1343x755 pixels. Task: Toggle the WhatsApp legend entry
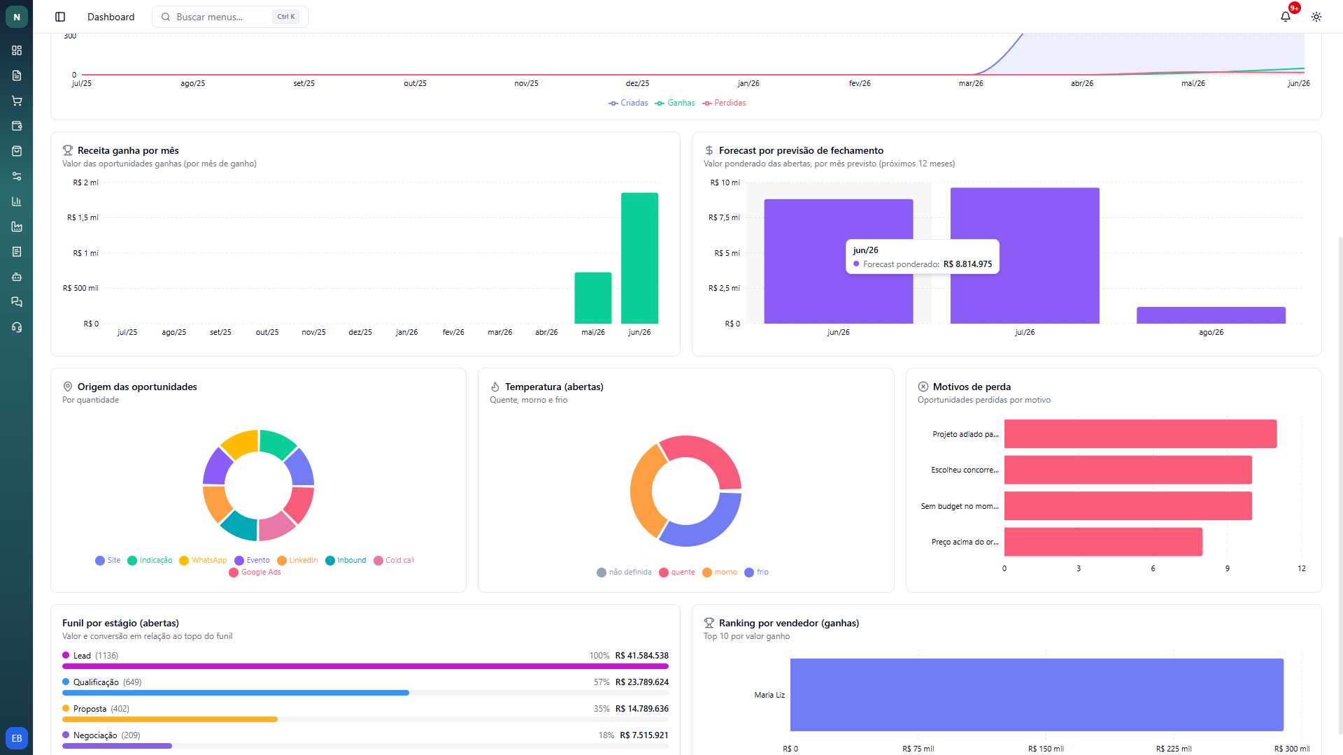click(203, 561)
